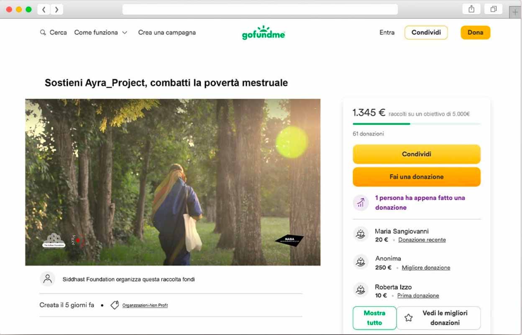Viewport: 522px width, 335px height.
Task: Click the browser address bar
Action: click(x=260, y=9)
